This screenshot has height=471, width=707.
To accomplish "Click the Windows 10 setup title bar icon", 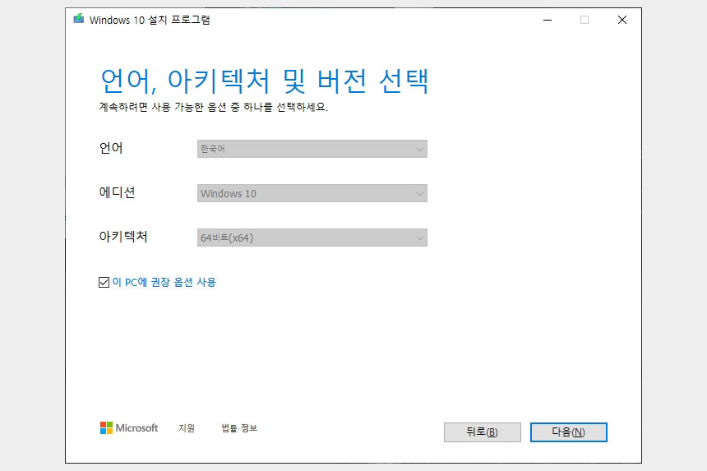I will point(79,19).
